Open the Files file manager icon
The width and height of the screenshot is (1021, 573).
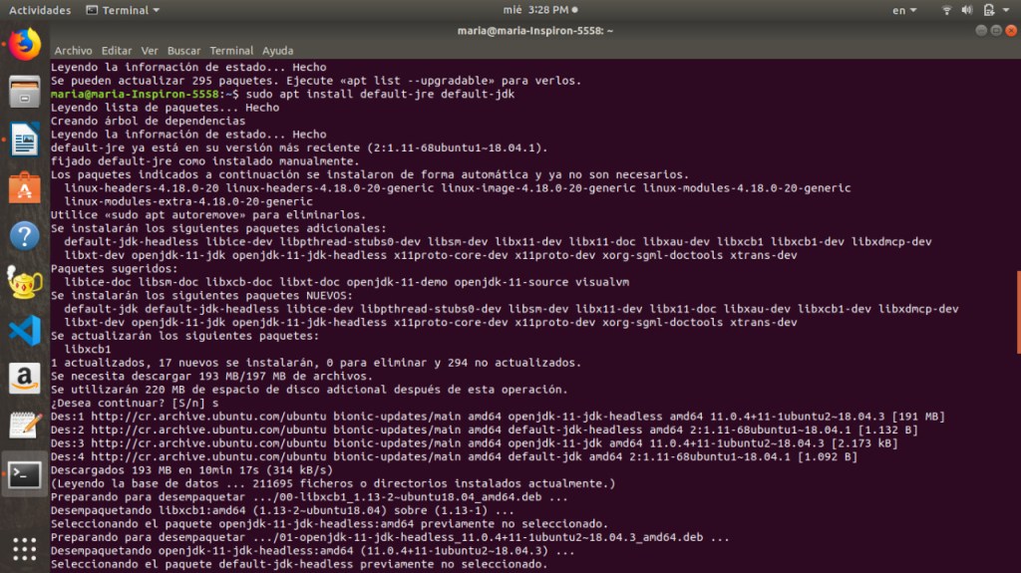click(25, 92)
